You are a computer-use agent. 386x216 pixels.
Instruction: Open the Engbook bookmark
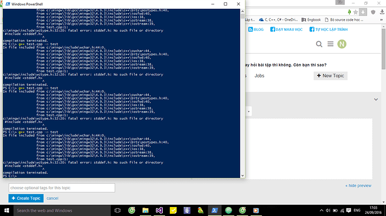[x=311, y=20]
